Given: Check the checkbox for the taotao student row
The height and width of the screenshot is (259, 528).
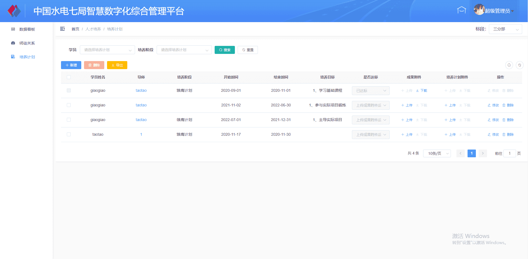Looking at the screenshot, I should [69, 134].
